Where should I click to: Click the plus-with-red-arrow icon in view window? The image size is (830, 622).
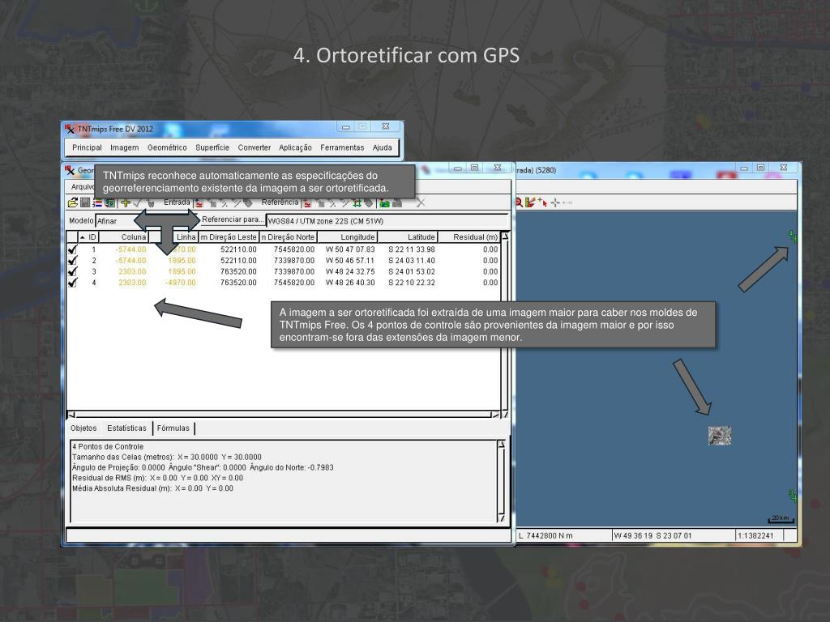(x=542, y=202)
